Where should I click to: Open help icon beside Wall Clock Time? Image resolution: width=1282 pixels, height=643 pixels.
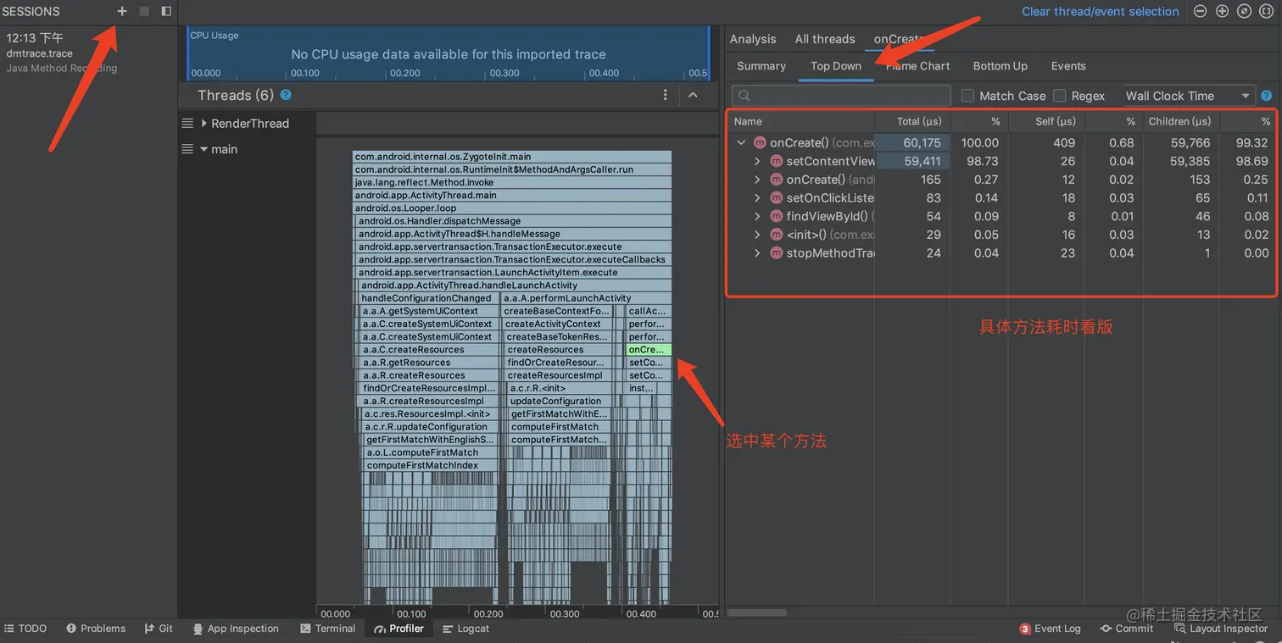click(1267, 96)
